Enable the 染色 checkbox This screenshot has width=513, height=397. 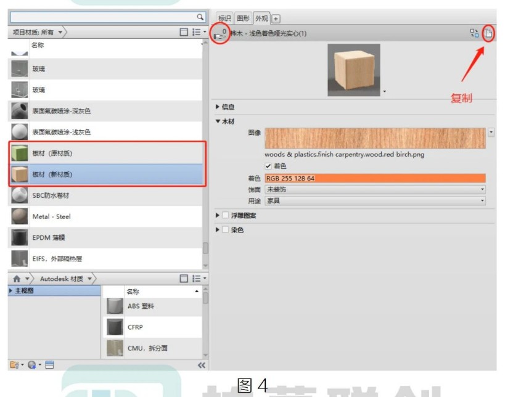click(226, 229)
